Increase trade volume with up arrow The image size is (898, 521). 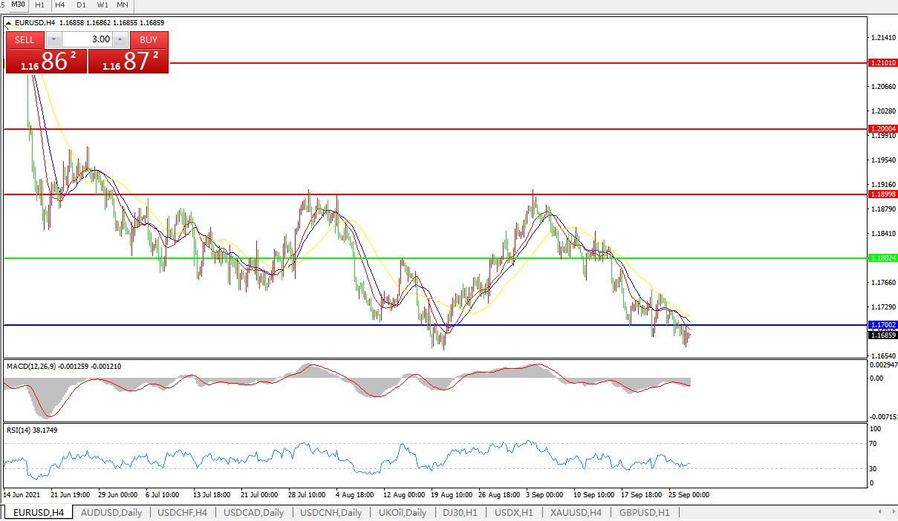(120, 39)
